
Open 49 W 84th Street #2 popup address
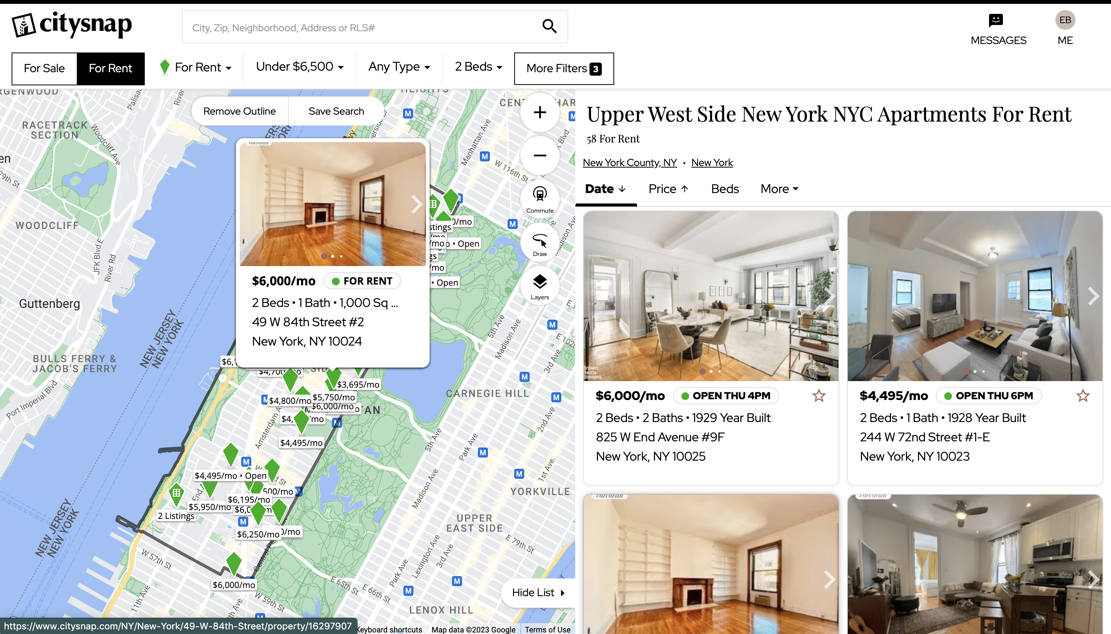coord(308,322)
